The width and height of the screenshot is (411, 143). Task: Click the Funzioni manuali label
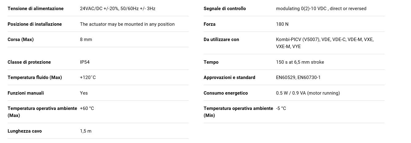click(x=26, y=93)
